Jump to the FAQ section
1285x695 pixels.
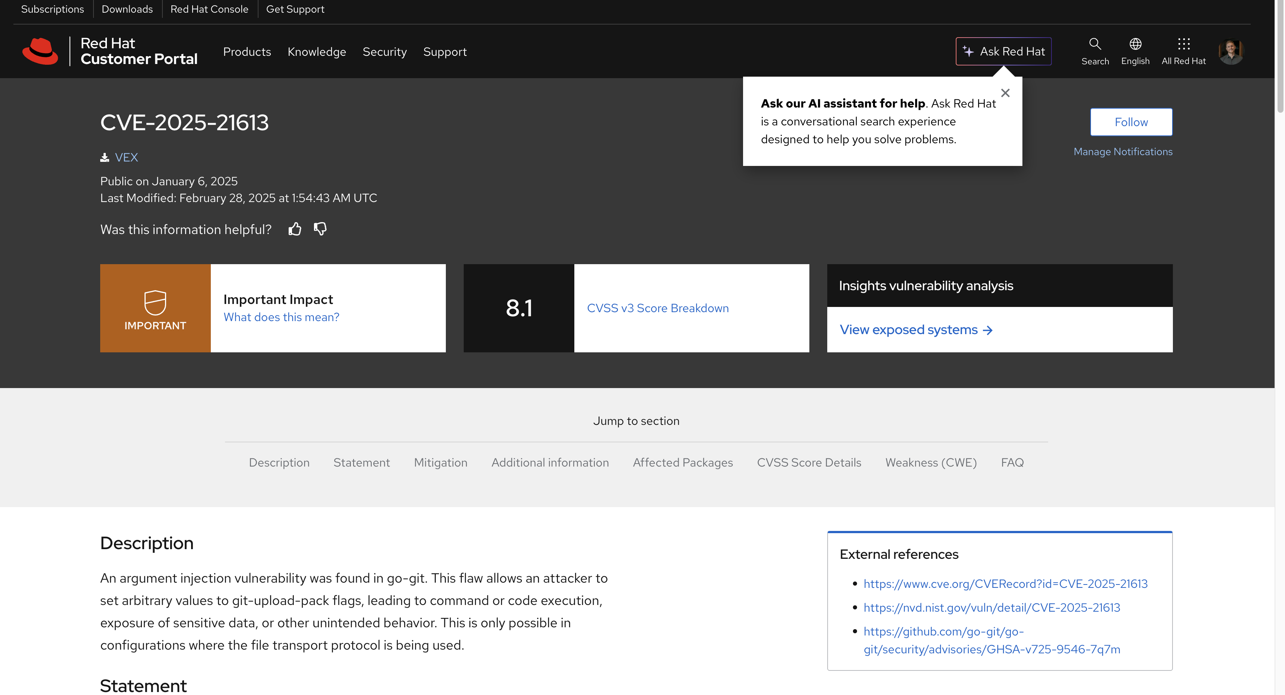coord(1012,462)
